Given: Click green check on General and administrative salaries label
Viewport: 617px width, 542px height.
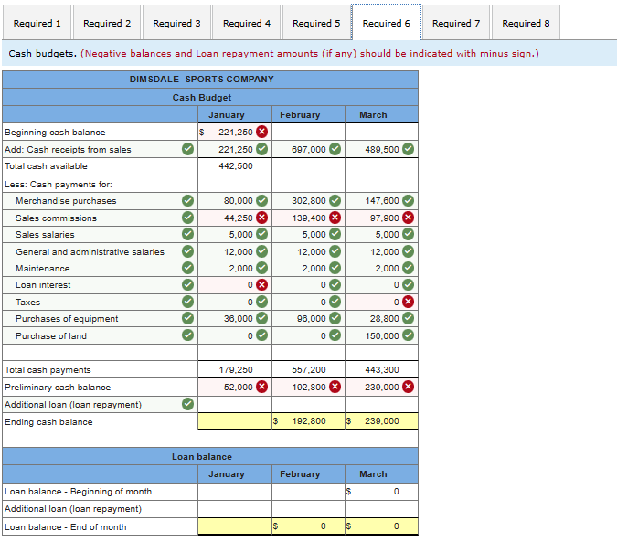Looking at the screenshot, I should pyautogui.click(x=187, y=251).
